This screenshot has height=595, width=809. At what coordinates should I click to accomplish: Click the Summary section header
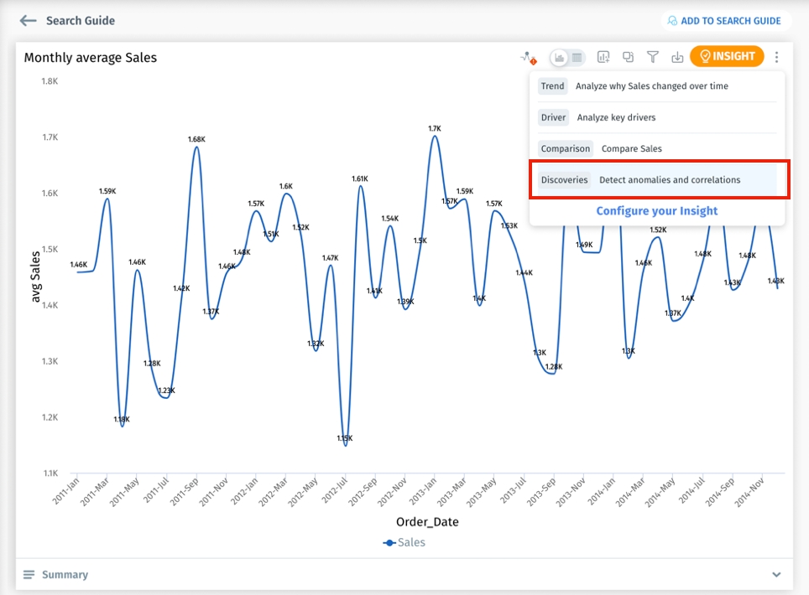(x=65, y=575)
